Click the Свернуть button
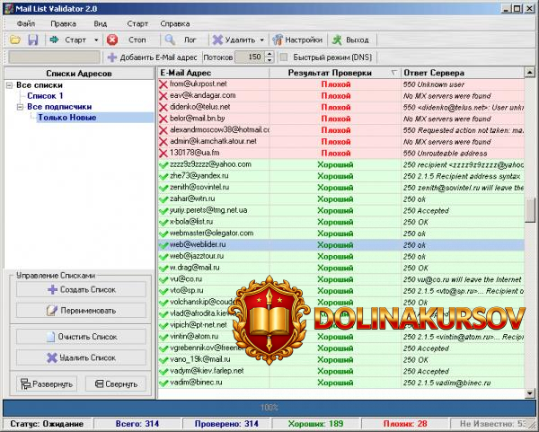Screen dimensions: 539x432 (x=116, y=384)
